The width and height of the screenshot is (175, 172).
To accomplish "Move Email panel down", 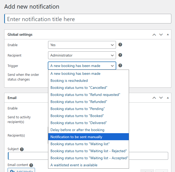I will click(x=161, y=98).
